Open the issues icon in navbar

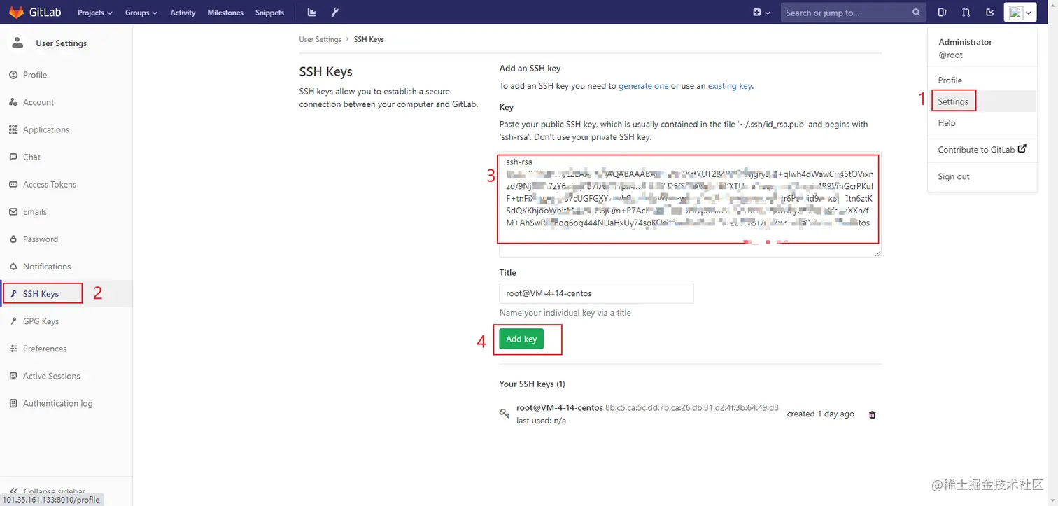tap(942, 13)
